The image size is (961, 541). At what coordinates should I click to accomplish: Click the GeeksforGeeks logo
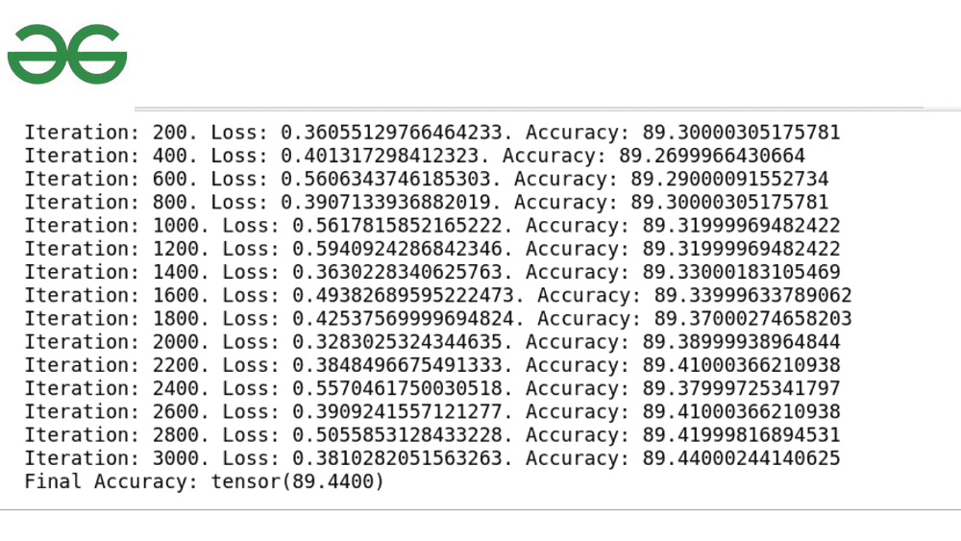tap(67, 55)
